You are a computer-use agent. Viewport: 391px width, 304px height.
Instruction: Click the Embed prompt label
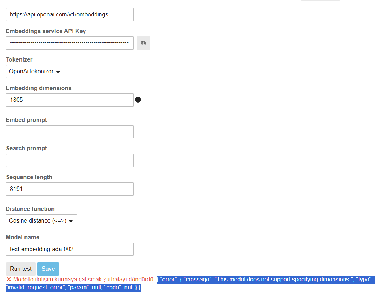coord(26,120)
